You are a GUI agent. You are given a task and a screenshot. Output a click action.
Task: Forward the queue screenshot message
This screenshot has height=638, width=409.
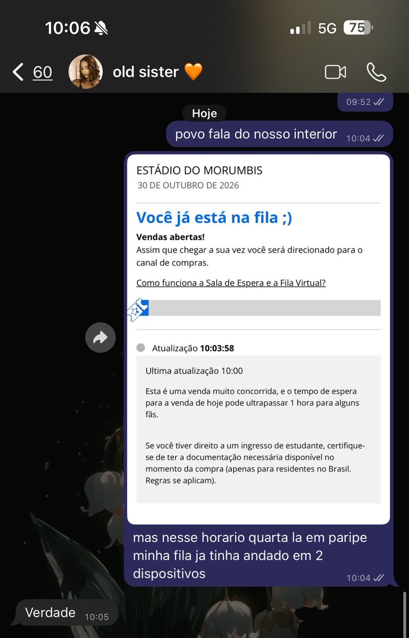click(x=101, y=338)
